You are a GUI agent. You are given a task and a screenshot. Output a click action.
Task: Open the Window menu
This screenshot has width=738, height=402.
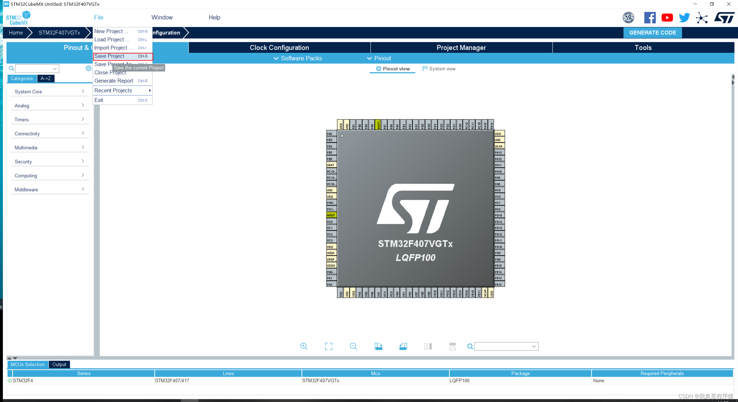click(x=162, y=18)
